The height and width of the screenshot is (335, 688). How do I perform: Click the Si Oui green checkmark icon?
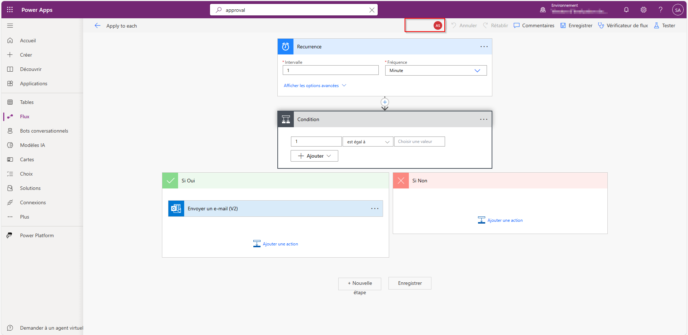(x=170, y=181)
